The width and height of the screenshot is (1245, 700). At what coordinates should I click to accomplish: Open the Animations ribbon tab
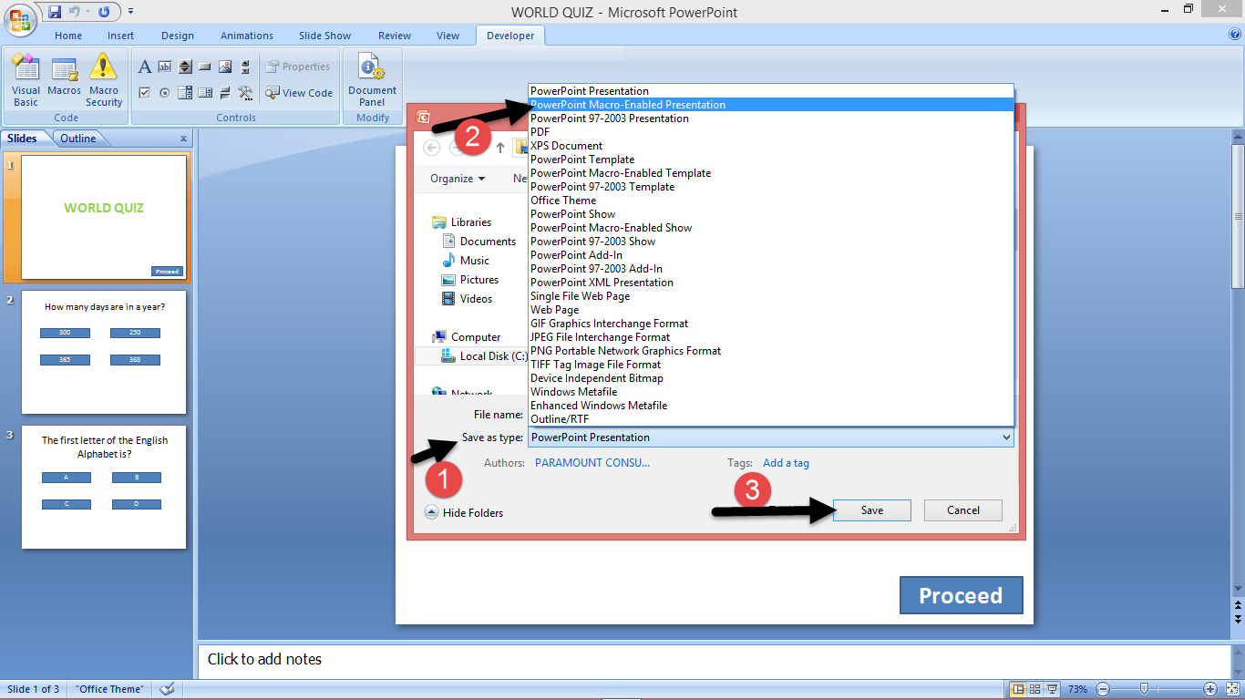tap(247, 36)
